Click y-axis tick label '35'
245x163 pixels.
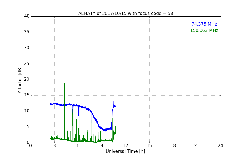27,32
